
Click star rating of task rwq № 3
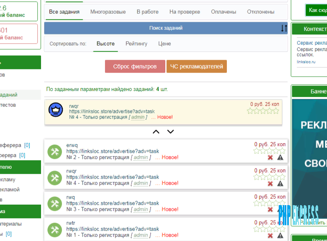coord(269,203)
